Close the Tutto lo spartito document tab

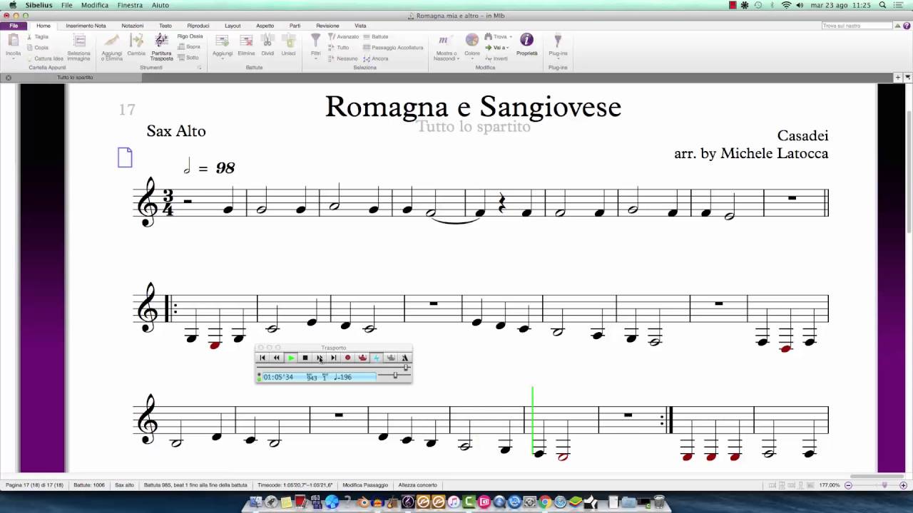click(9, 77)
